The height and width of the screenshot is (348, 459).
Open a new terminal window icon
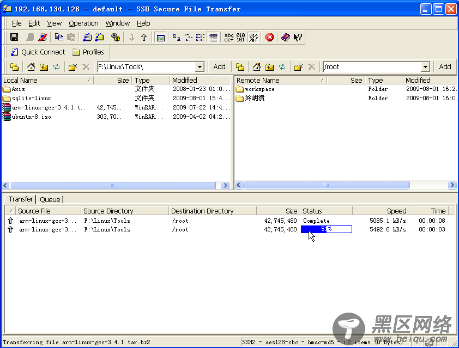coord(87,38)
